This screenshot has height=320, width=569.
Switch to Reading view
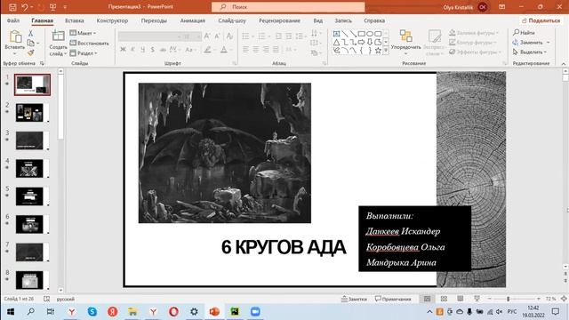461,299
